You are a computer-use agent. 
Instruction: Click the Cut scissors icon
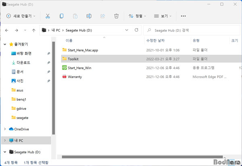(48, 16)
